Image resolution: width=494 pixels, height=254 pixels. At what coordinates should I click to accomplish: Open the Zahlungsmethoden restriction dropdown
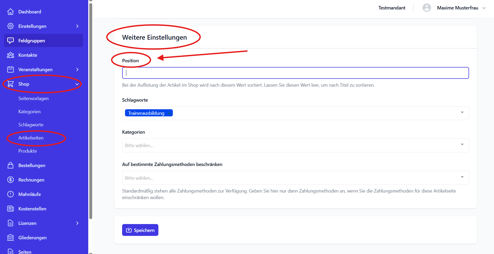coord(295,178)
